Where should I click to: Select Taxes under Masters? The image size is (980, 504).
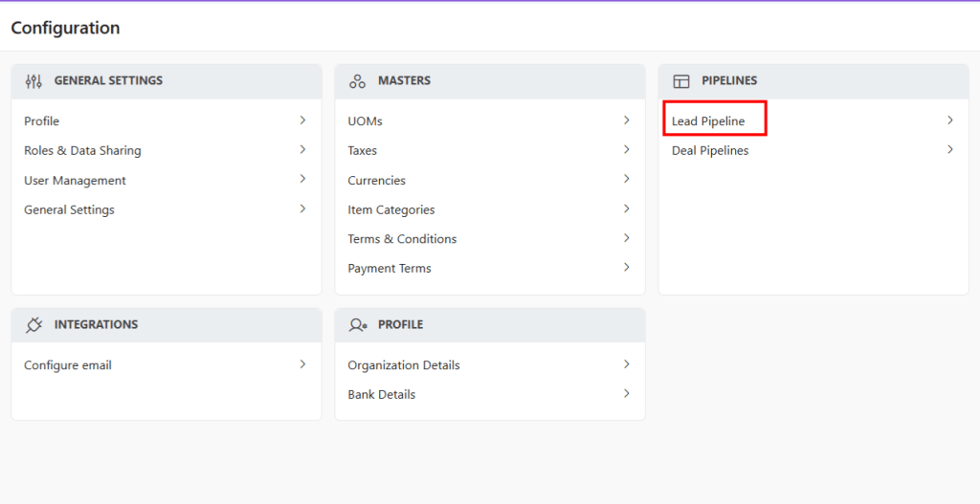(x=363, y=151)
